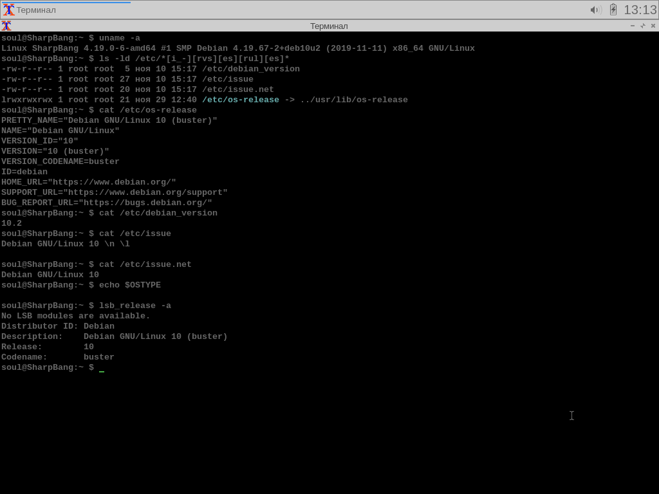The width and height of the screenshot is (659, 494).
Task: Click the 'ls -ld /etc/*' command line
Action: [x=145, y=59]
